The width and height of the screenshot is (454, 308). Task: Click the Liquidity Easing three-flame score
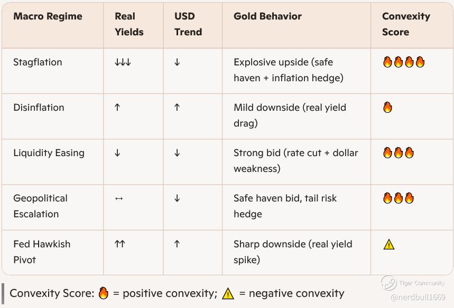pyautogui.click(x=398, y=152)
